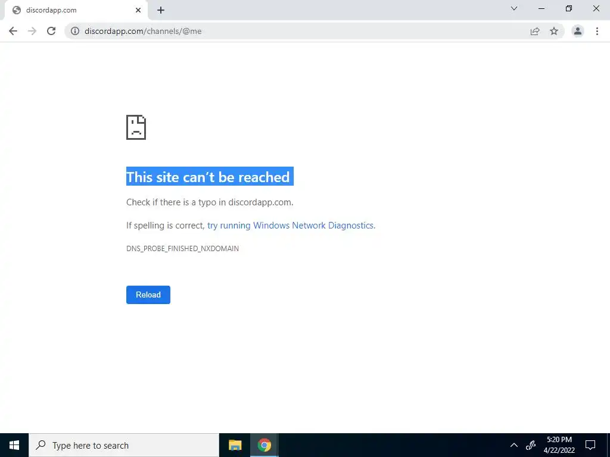Bookmark this page with the star icon
This screenshot has height=457, width=610.
click(x=554, y=31)
